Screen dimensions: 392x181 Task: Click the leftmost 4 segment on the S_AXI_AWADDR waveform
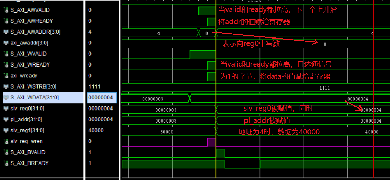coord(159,34)
